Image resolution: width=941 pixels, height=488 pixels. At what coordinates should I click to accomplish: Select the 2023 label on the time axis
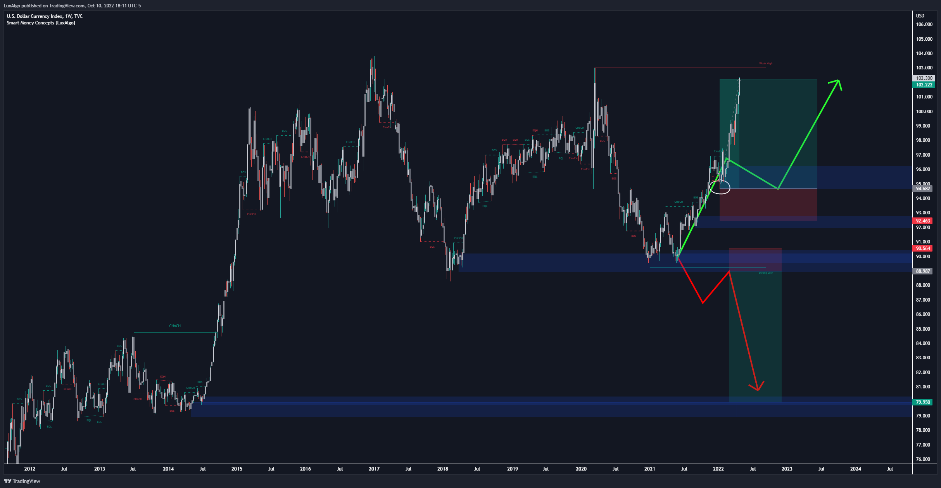pos(787,469)
